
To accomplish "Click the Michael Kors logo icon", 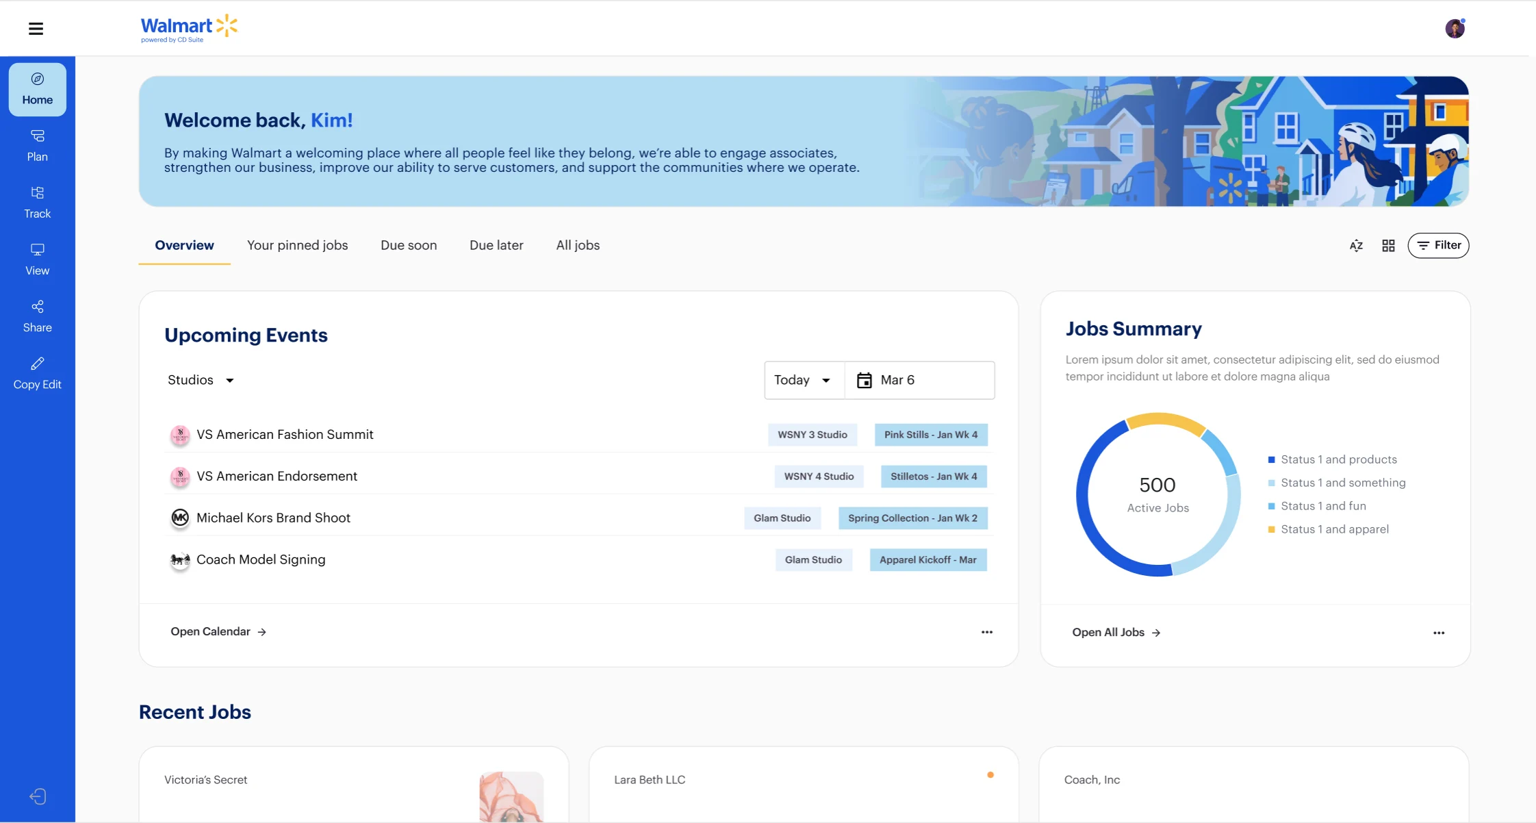I will 180,518.
